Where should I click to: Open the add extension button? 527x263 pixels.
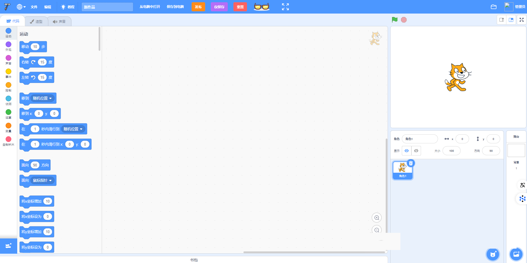tap(8, 246)
